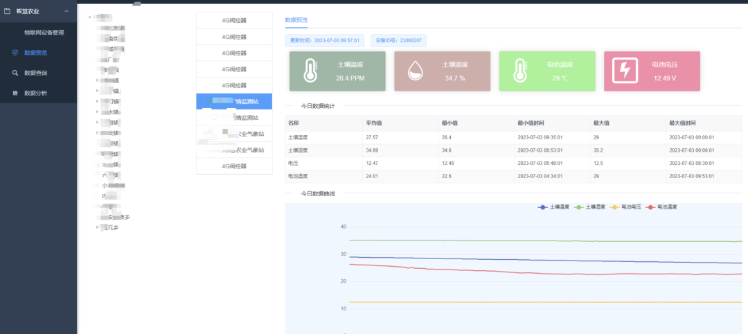Click the 电压 row name in table
Image resolution: width=748 pixels, height=334 pixels.
click(294, 163)
